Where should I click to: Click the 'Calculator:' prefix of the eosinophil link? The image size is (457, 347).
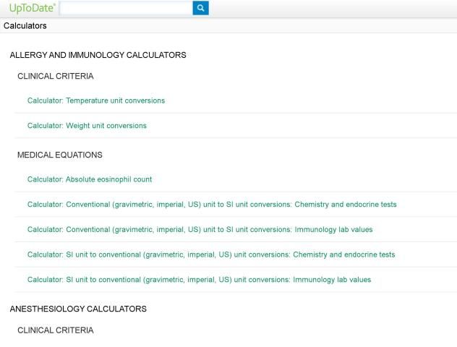point(45,179)
